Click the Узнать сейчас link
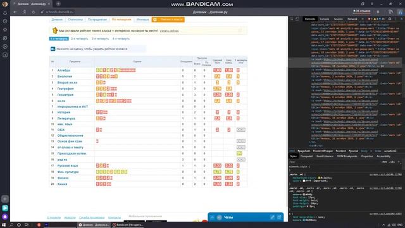This screenshot has height=228, width=405. [x=169, y=31]
